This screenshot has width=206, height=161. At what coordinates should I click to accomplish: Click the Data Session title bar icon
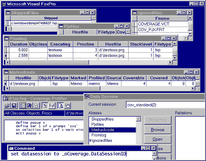click(87, 97)
